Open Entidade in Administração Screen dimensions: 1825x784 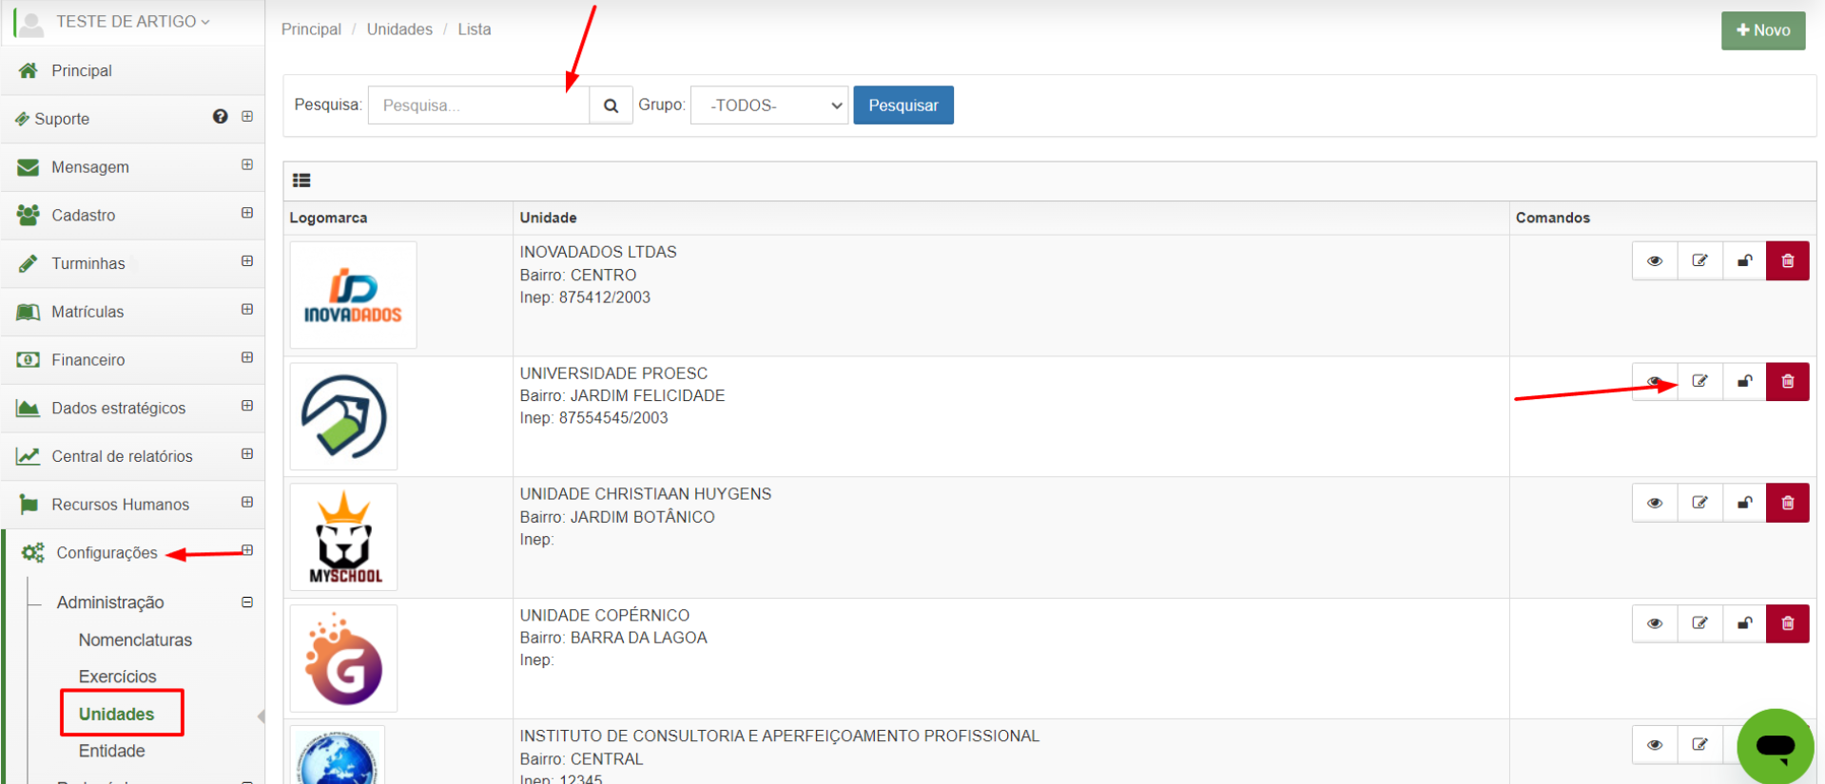coord(111,751)
